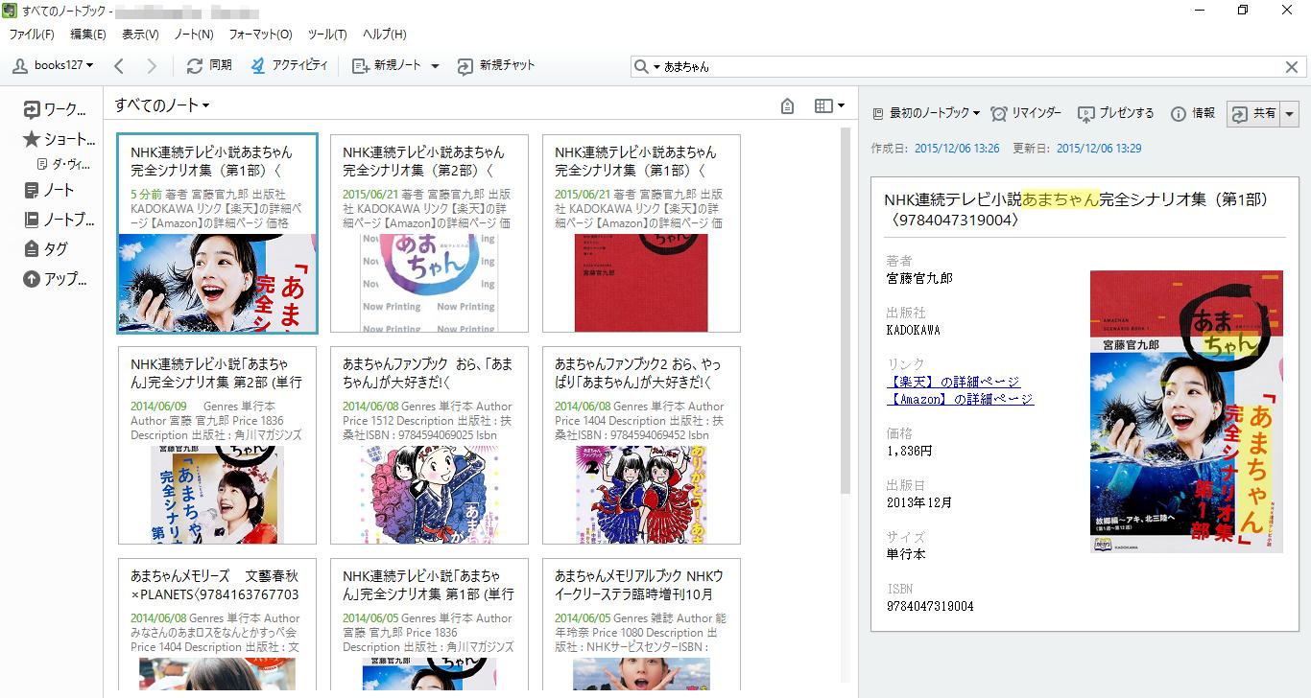The image size is (1311, 698).
Task: Go forward with the right arrow icon
Action: point(152,65)
